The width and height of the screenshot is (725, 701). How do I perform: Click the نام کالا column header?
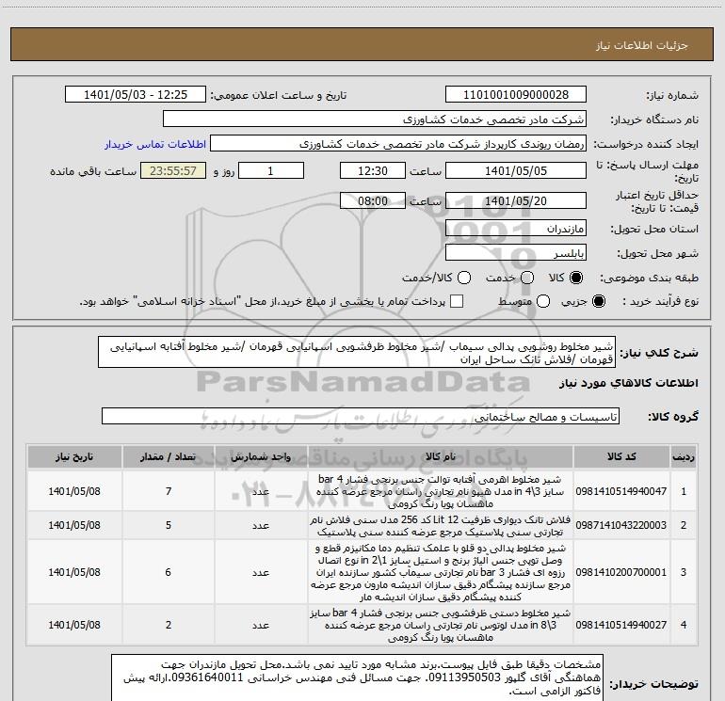click(x=441, y=457)
